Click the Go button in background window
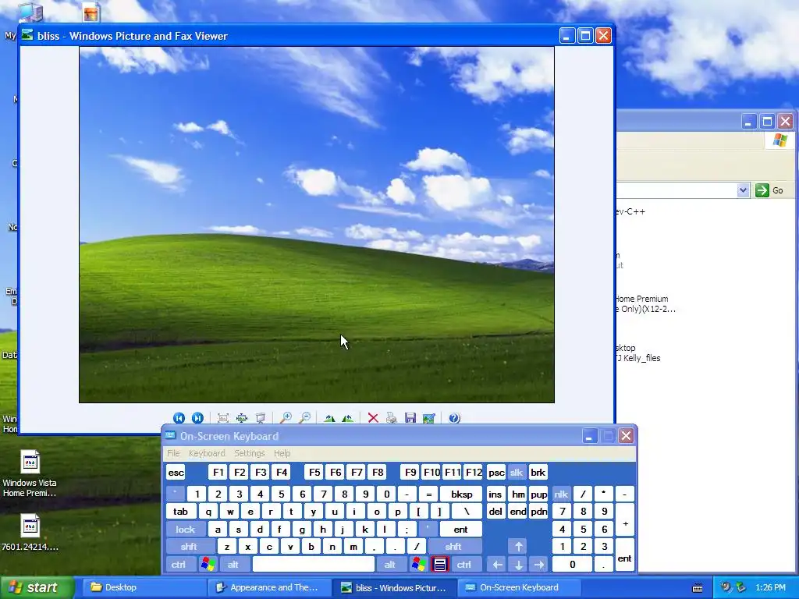 point(769,190)
